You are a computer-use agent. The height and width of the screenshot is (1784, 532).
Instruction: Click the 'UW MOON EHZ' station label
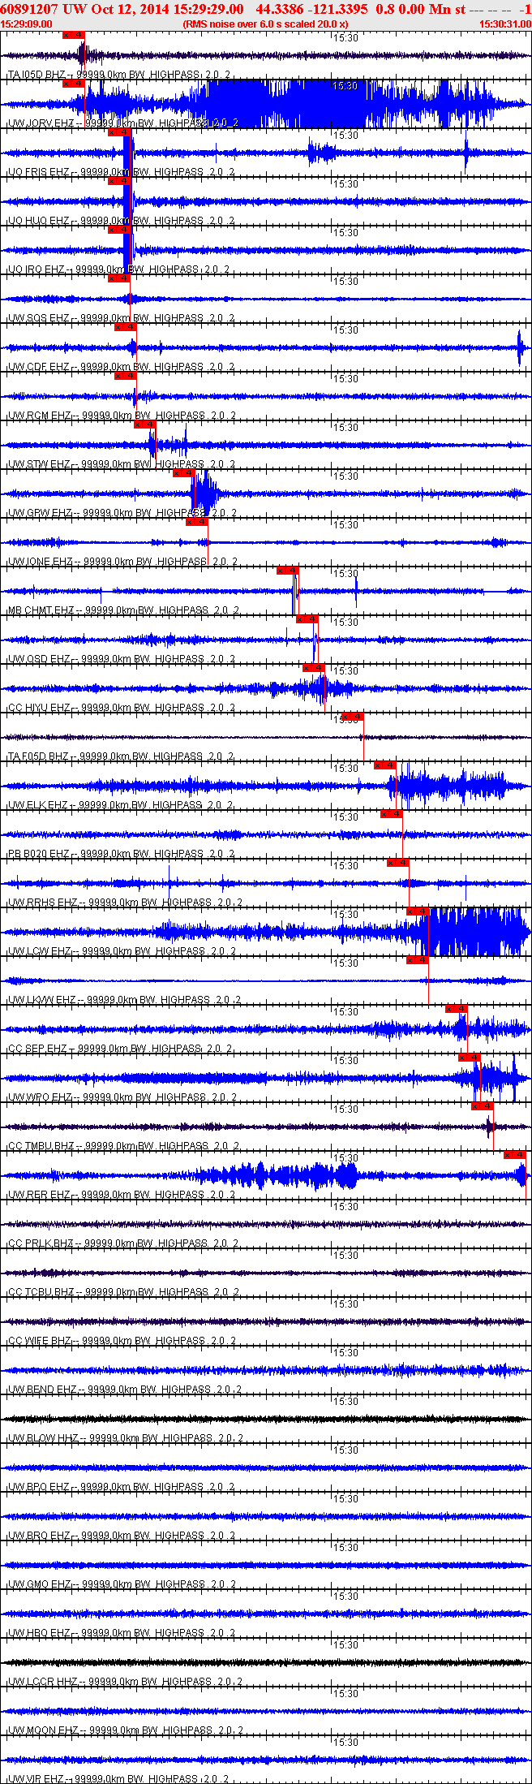(44, 1730)
